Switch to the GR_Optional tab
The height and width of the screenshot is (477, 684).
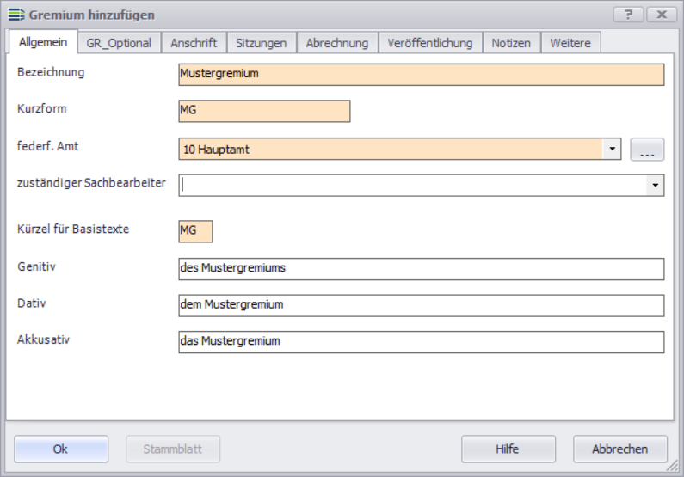point(119,43)
